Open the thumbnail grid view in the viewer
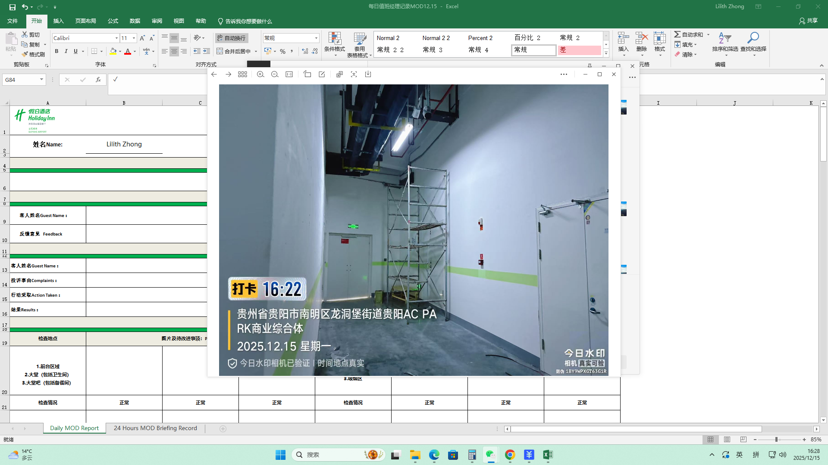This screenshot has height=465, width=828. point(242,74)
